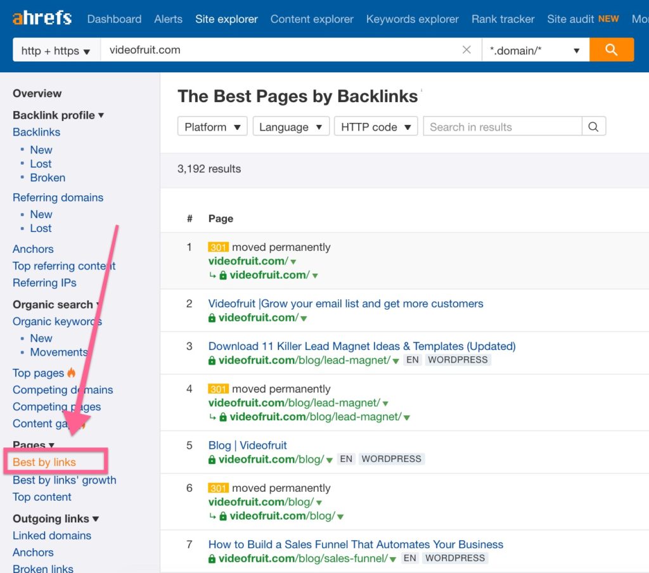
Task: Expand the arrow next to videofruit.com/blog/ in row 5
Action: [330, 460]
